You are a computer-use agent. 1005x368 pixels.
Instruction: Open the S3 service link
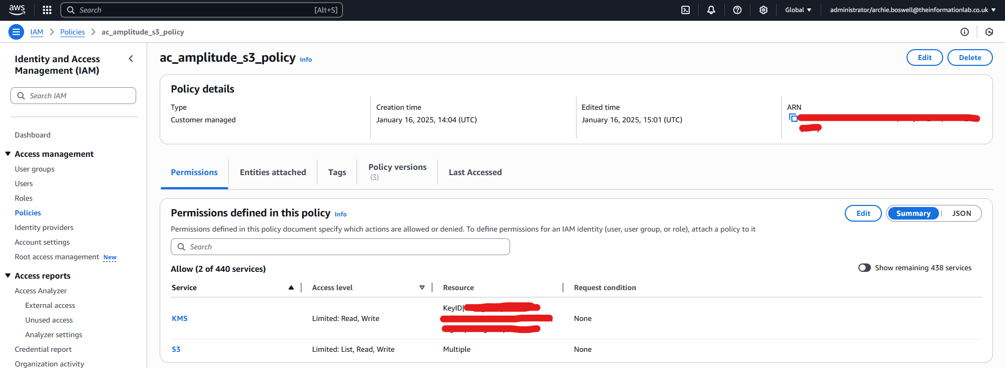coord(176,349)
